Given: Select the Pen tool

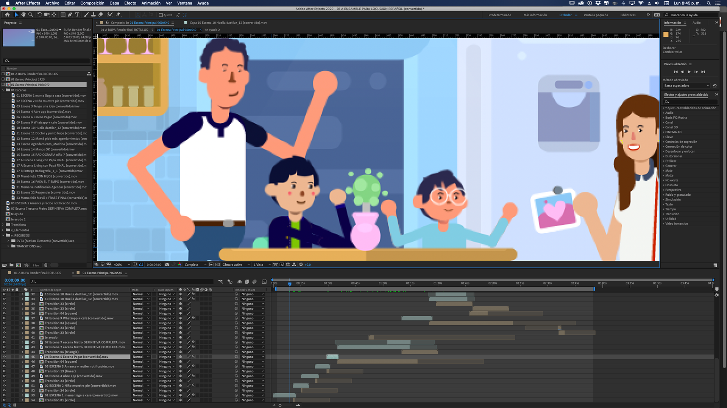Looking at the screenshot, I should pyautogui.click(x=70, y=15).
